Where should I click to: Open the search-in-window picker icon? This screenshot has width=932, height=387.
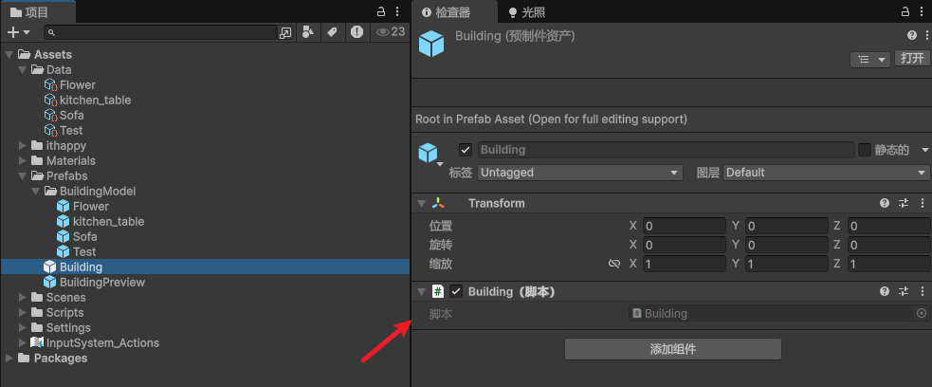coord(285,32)
